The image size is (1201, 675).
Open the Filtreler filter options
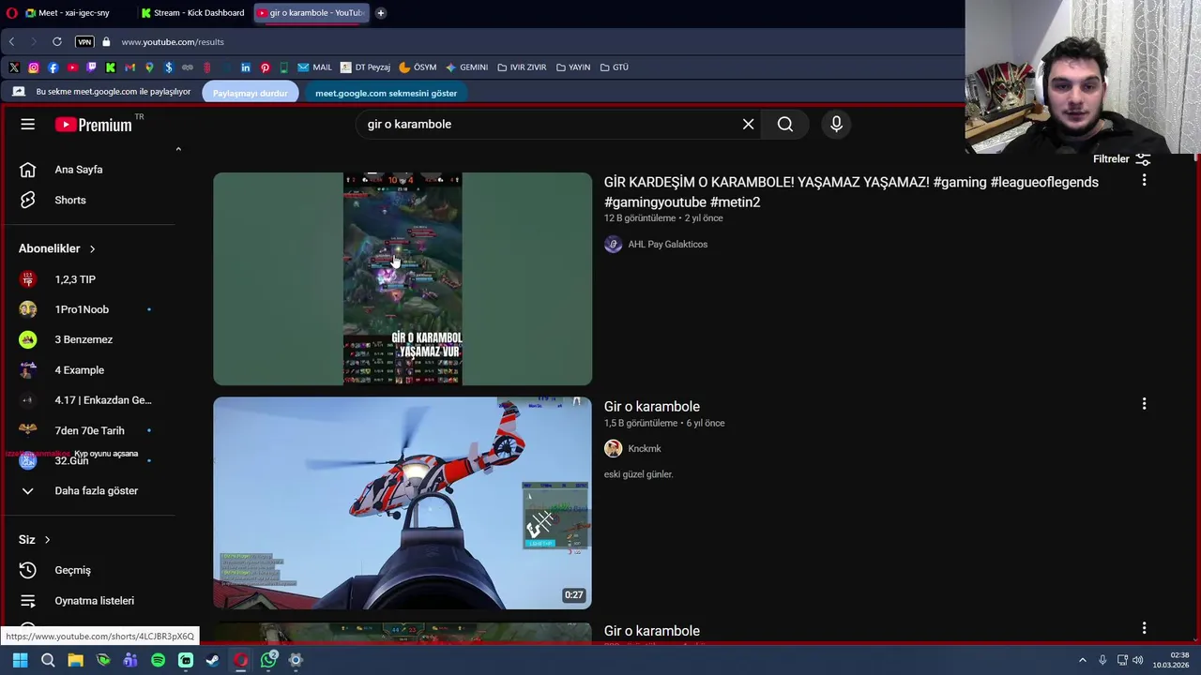[x=1122, y=159]
